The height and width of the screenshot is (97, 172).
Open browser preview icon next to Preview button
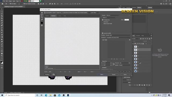(x=53, y=74)
